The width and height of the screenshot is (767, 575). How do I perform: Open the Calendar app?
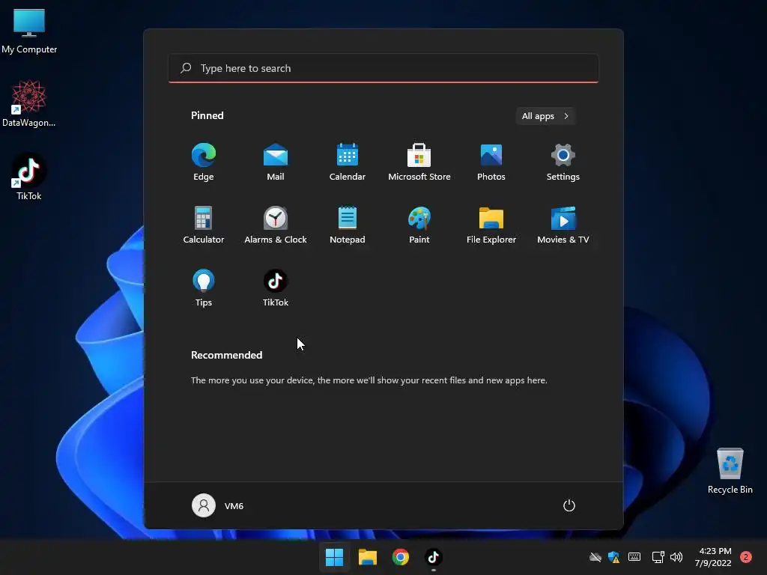point(348,162)
